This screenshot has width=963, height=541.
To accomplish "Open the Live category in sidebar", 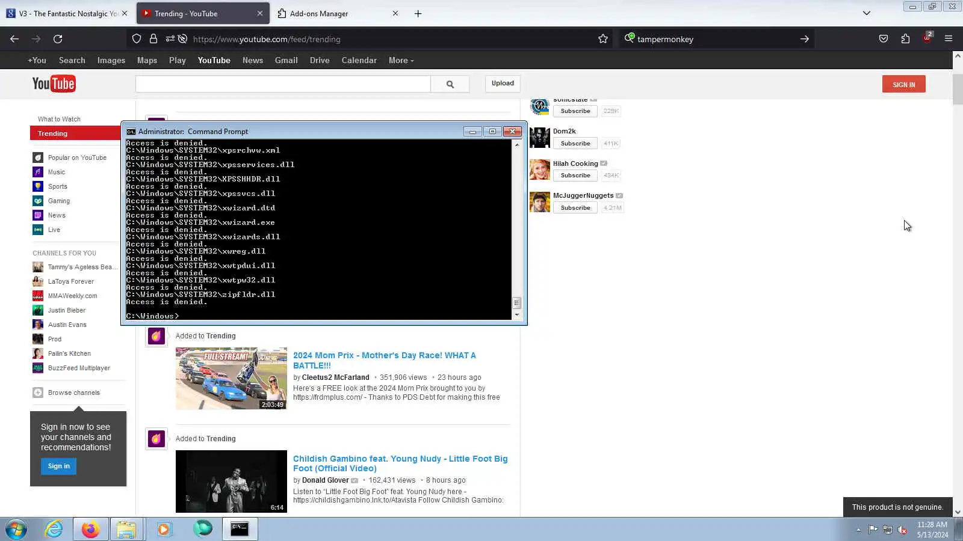I will [54, 230].
